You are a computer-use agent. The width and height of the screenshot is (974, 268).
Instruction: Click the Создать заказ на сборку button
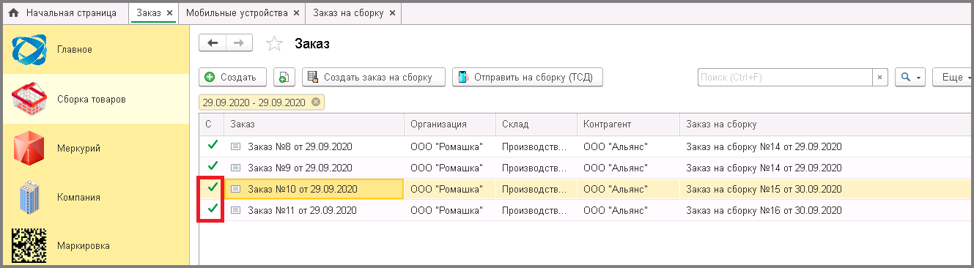[374, 77]
